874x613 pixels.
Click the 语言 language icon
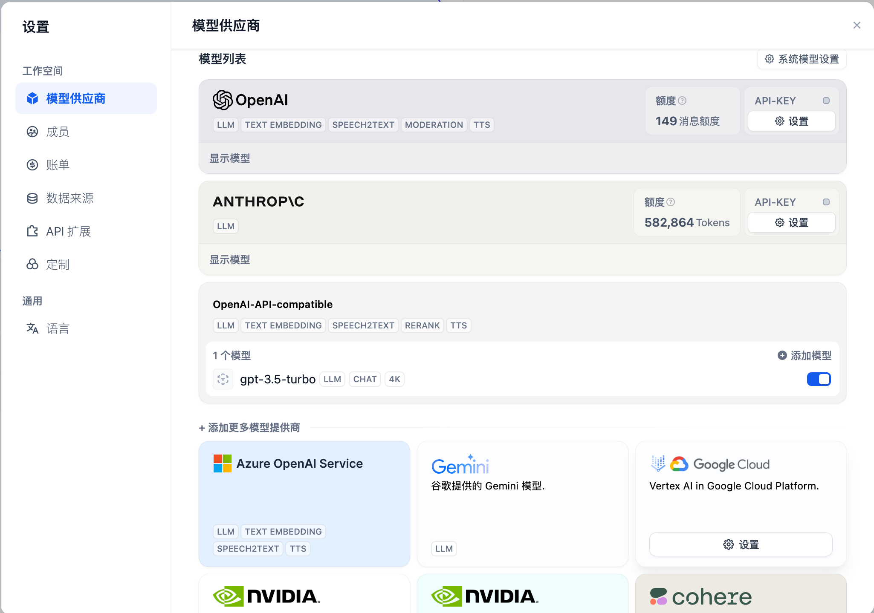(x=33, y=328)
